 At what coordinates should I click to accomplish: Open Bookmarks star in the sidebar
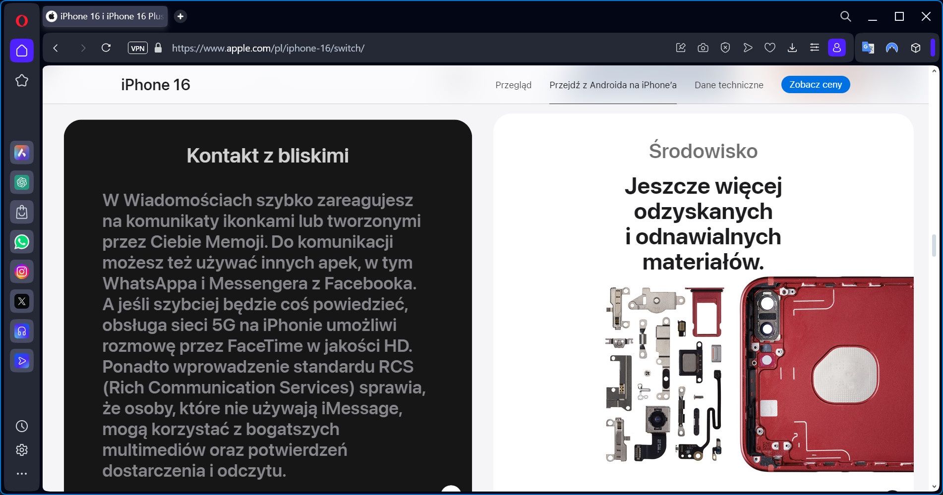click(x=22, y=80)
